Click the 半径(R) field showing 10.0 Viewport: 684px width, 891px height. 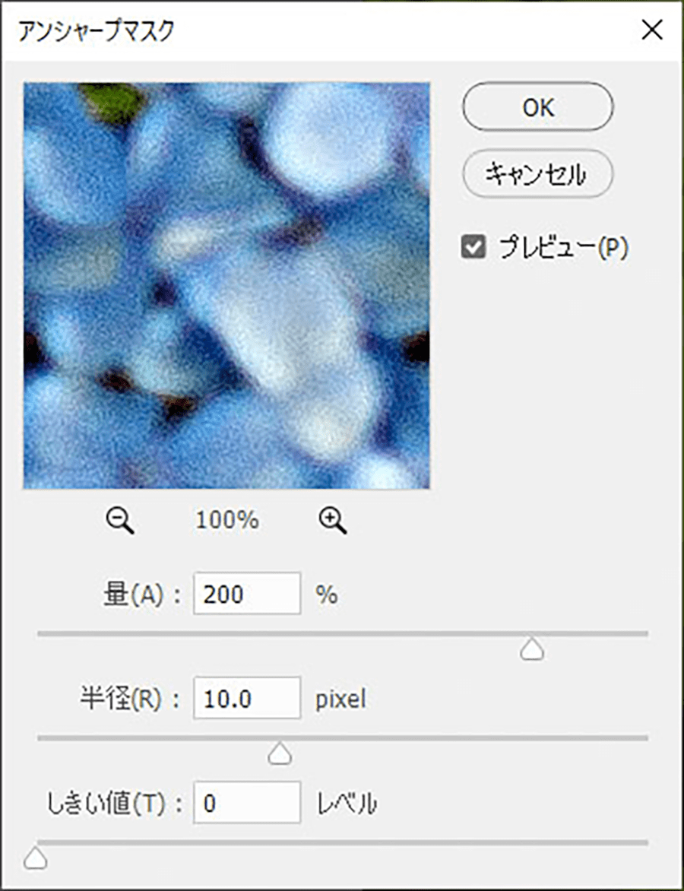(246, 698)
